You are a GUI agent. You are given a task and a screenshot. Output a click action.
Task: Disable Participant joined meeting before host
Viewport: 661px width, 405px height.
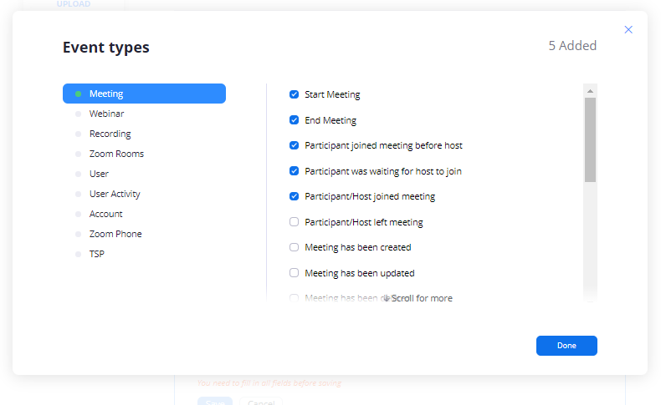tap(295, 145)
